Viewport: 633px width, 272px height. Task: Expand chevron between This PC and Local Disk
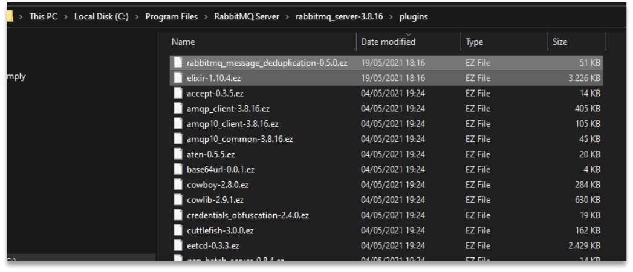66,17
